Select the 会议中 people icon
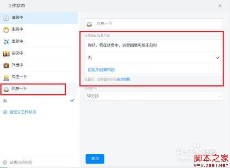Viewport: 230px width, 168px height. [6, 53]
